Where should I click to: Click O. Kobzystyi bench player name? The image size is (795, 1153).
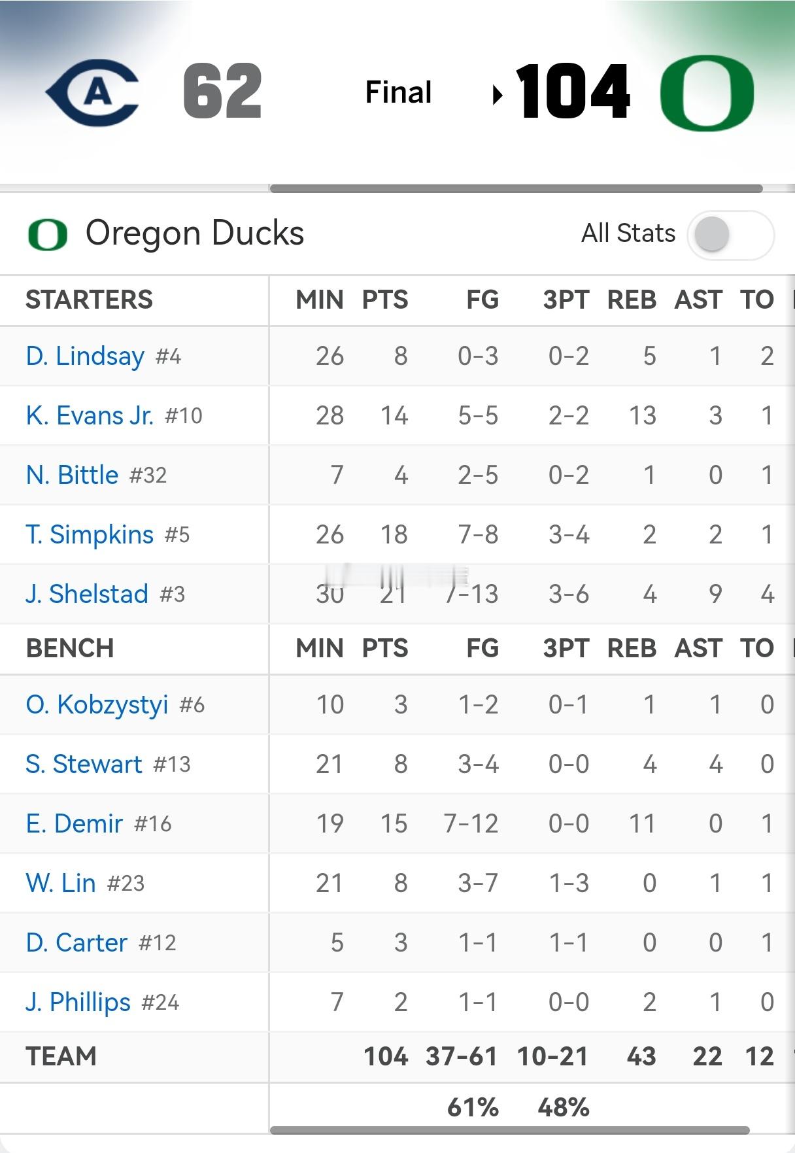pyautogui.click(x=97, y=705)
